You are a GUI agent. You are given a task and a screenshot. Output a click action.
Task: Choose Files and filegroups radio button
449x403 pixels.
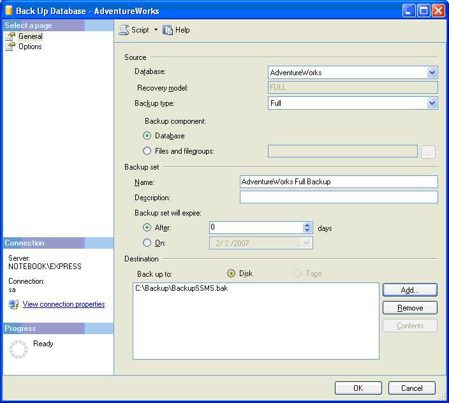[148, 151]
